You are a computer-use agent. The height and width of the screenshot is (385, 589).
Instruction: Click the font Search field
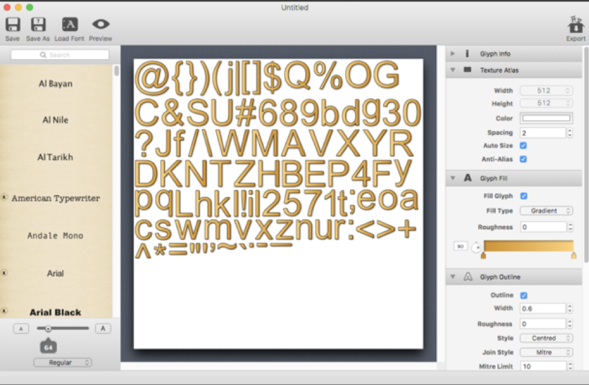click(x=60, y=55)
